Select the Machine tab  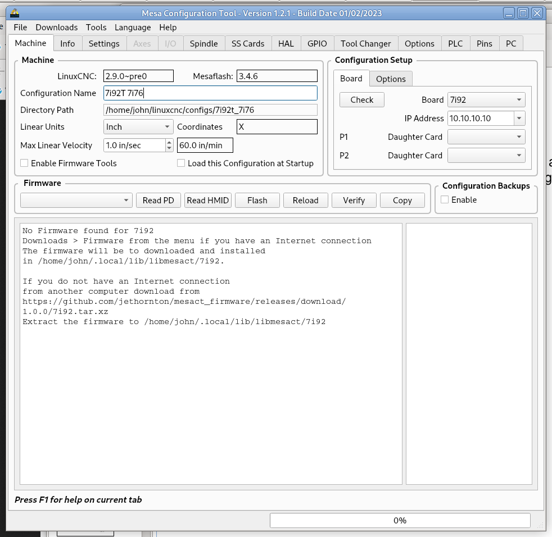coord(30,43)
